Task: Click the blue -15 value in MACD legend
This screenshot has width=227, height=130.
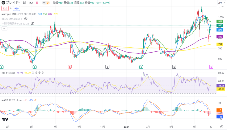Action: [31, 100]
